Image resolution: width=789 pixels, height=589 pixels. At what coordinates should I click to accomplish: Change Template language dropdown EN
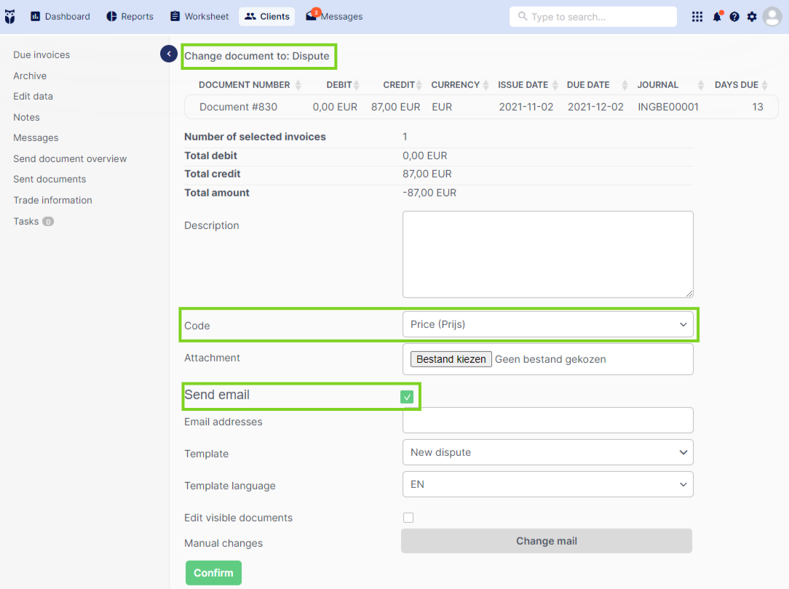tap(547, 484)
